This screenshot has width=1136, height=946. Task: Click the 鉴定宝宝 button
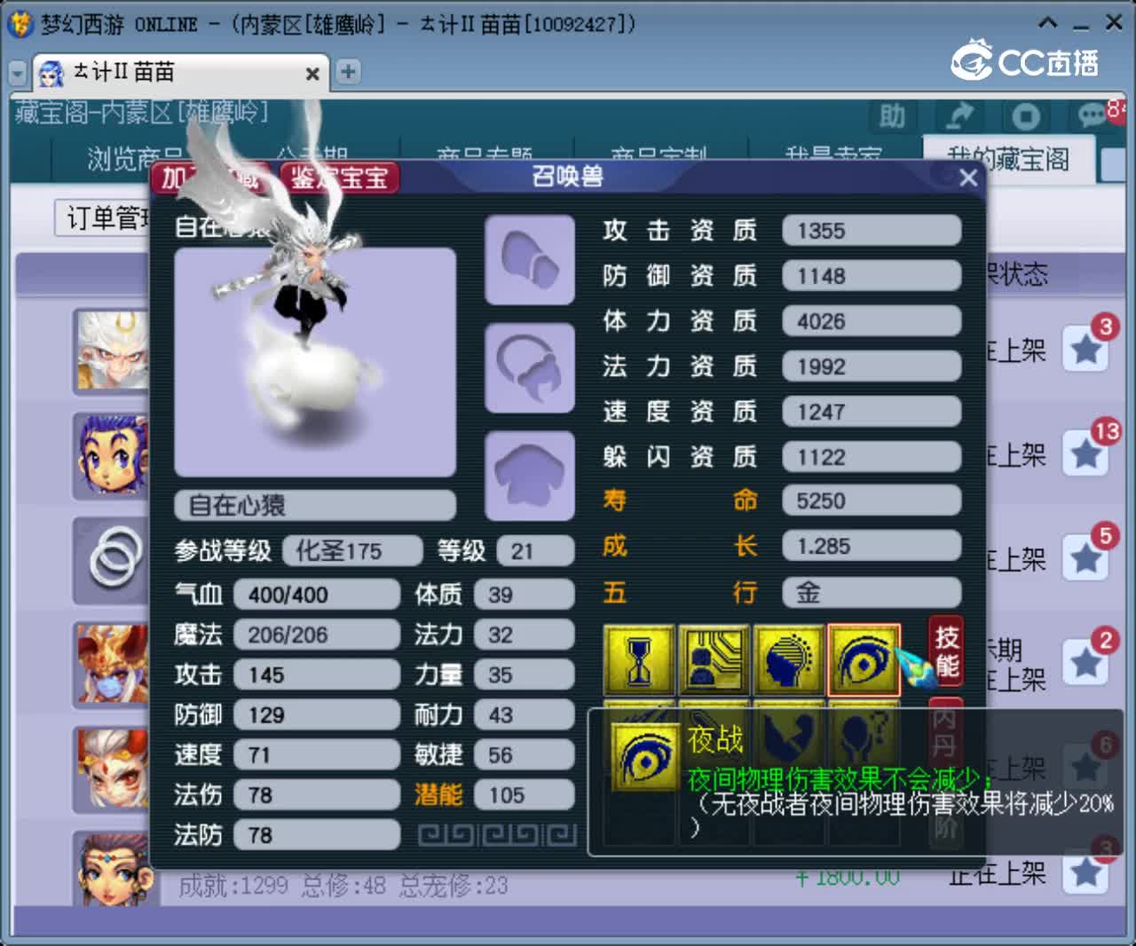(x=339, y=177)
